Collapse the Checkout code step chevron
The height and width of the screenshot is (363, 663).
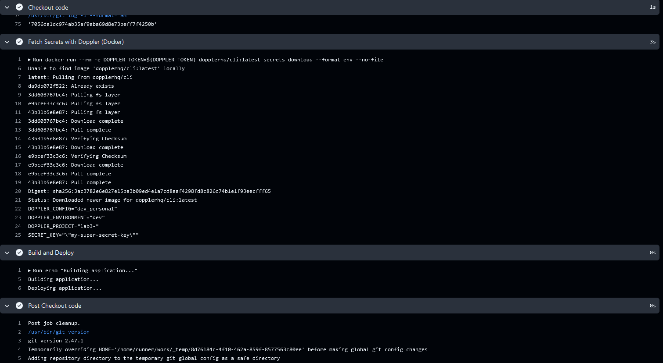[x=7, y=7]
